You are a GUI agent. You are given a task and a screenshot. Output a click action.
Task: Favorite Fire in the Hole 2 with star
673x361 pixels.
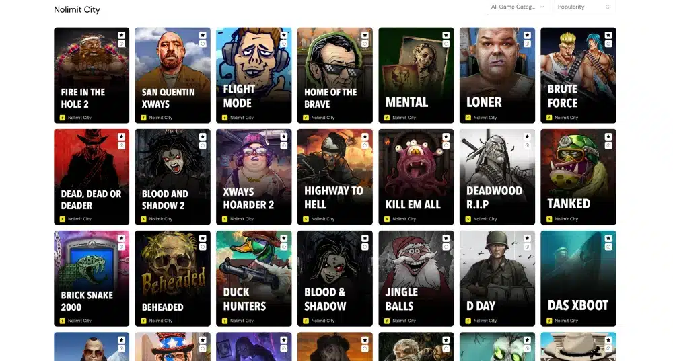pyautogui.click(x=121, y=35)
